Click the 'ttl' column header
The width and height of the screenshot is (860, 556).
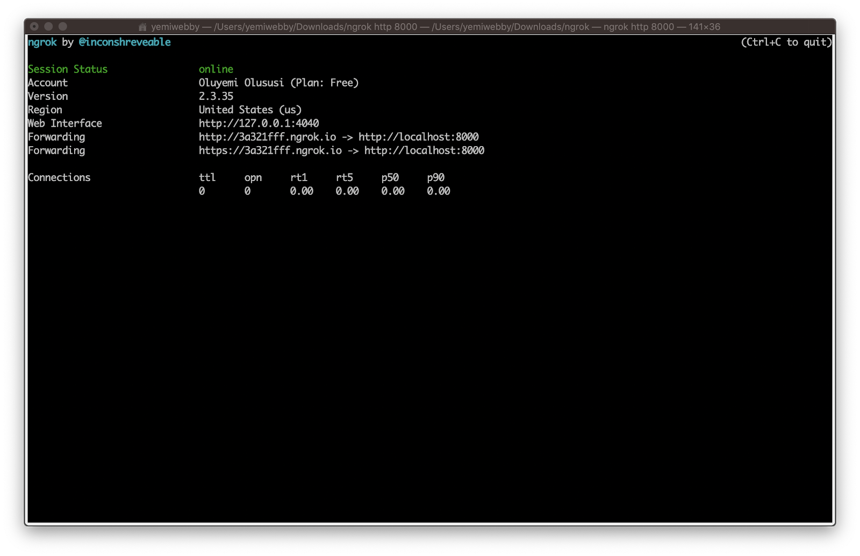coord(207,177)
